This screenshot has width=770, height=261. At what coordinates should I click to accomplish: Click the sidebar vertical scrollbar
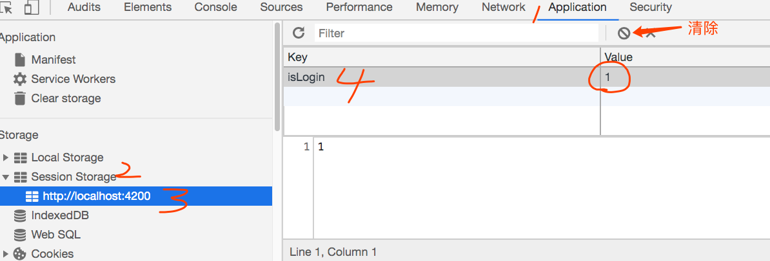pos(277,76)
